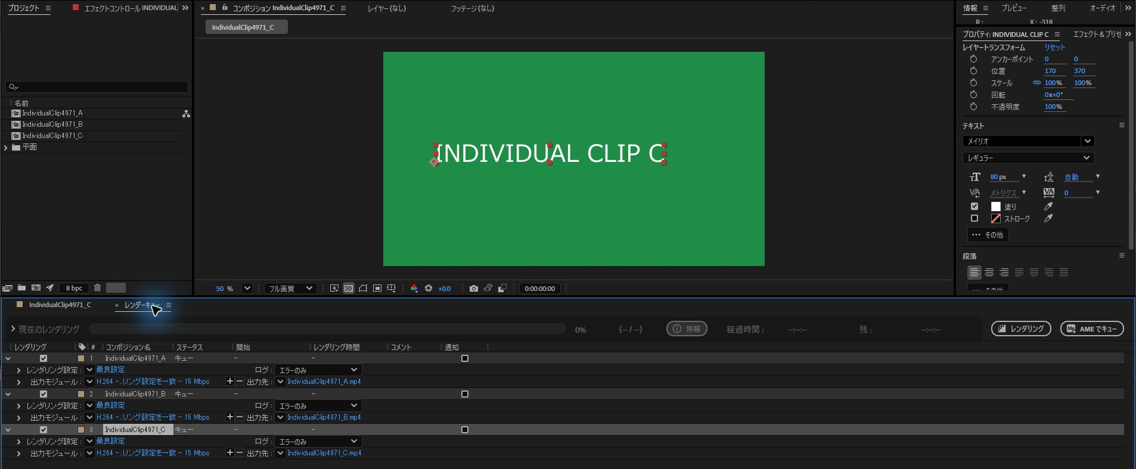Toggle the stopwatch for 不透明度 property

973,107
